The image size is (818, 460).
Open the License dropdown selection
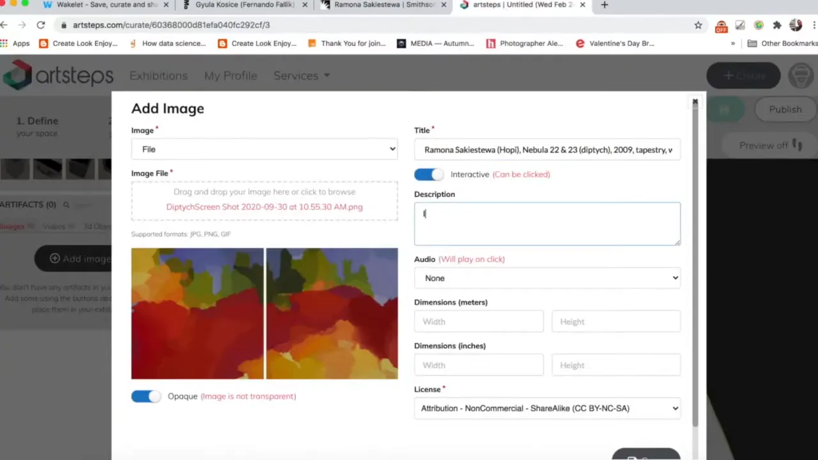point(547,408)
